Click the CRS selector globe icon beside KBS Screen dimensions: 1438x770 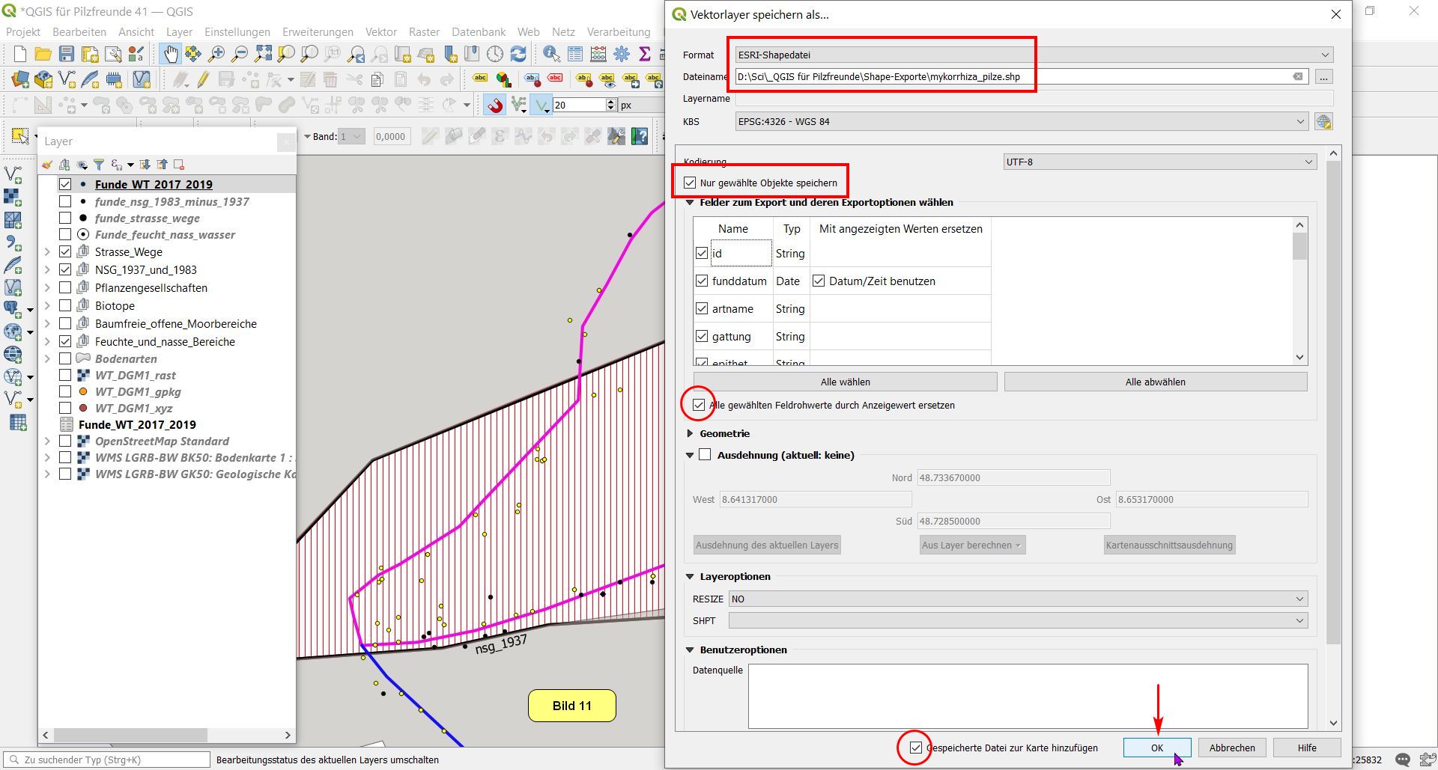point(1323,122)
